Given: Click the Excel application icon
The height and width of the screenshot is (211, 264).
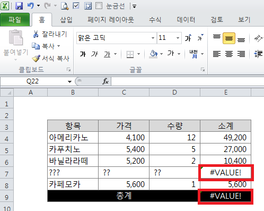Looking at the screenshot, I should point(5,6).
